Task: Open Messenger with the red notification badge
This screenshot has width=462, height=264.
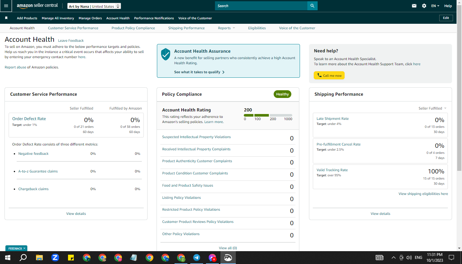Action: [x=212, y=258]
